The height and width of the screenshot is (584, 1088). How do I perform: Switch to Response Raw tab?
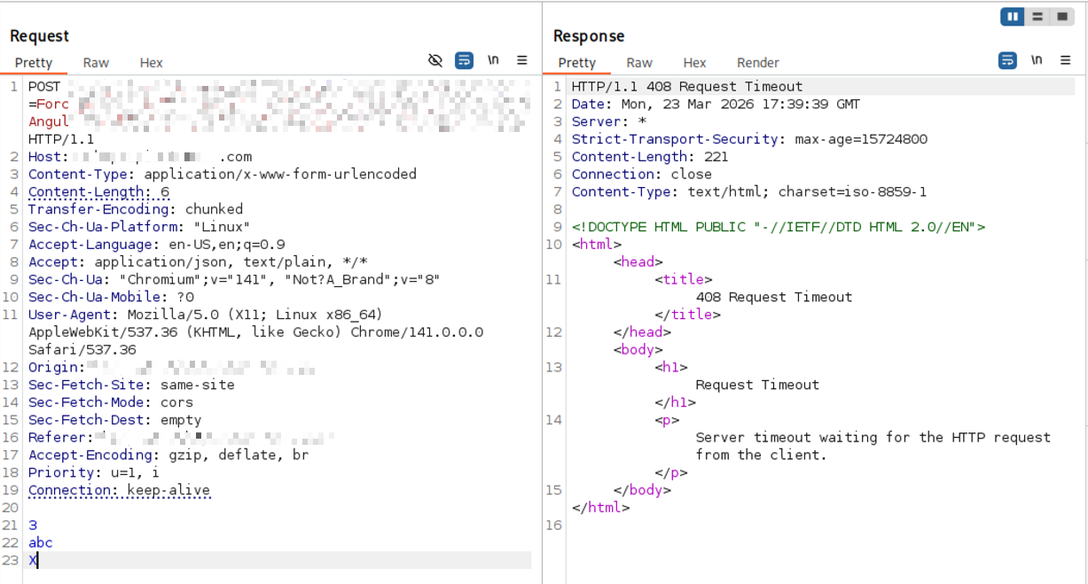(x=639, y=63)
